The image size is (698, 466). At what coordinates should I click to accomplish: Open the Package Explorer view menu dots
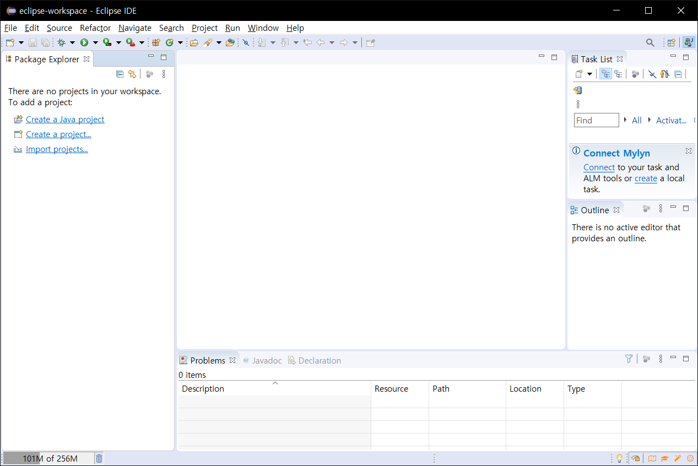[x=164, y=74]
